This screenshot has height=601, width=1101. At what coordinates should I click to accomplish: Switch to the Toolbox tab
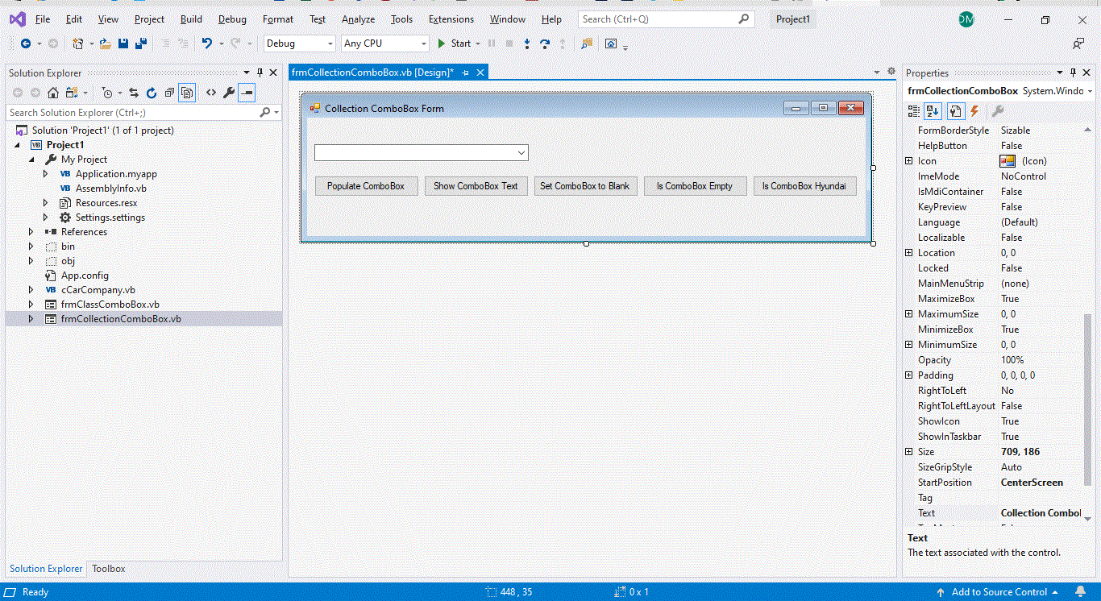(x=108, y=569)
